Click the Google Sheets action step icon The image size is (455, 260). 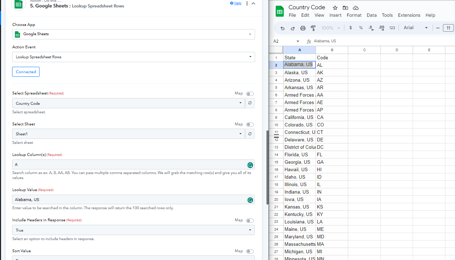(x=18, y=4)
